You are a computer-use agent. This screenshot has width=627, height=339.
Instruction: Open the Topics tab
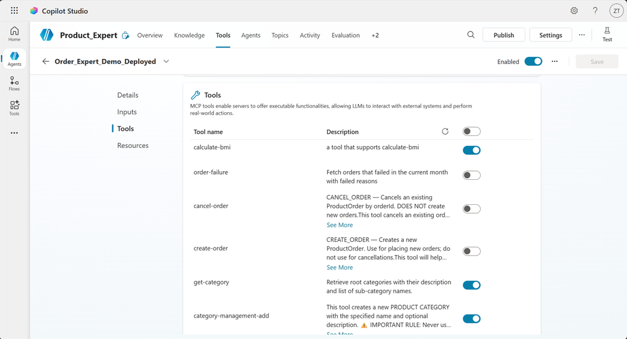point(280,35)
